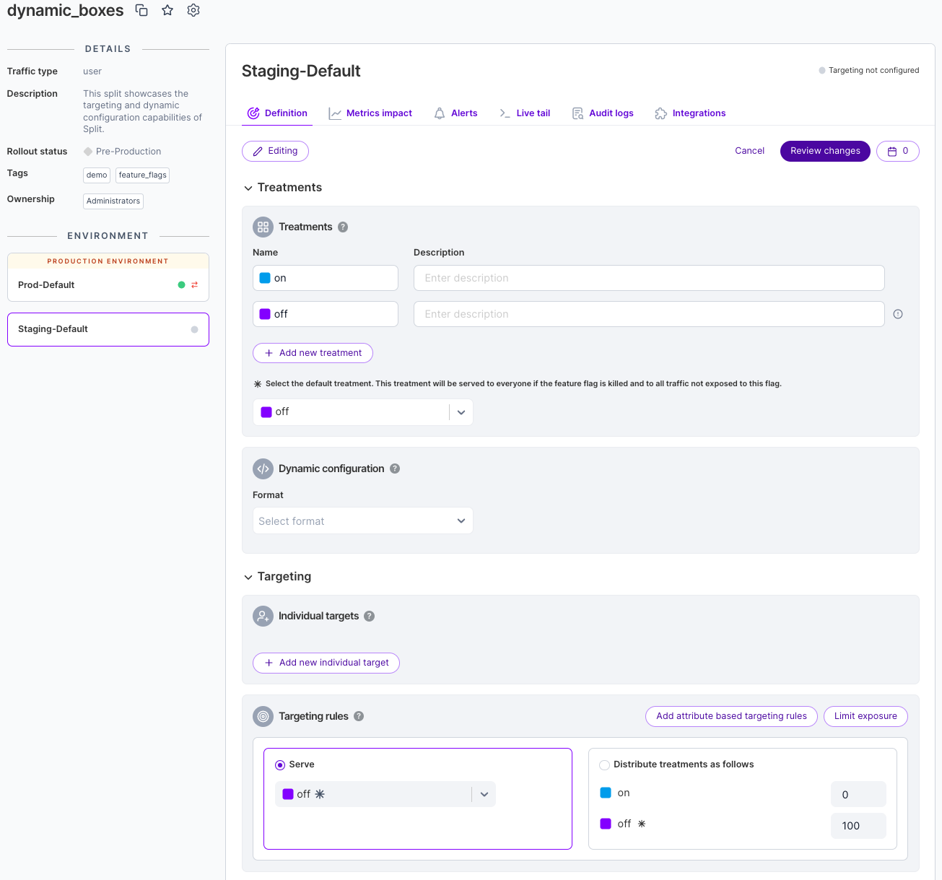942x880 pixels.
Task: Click info icon beside off description field
Action: 898,314
